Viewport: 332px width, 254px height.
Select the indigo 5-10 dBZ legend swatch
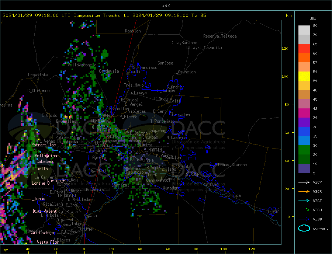click(x=304, y=168)
